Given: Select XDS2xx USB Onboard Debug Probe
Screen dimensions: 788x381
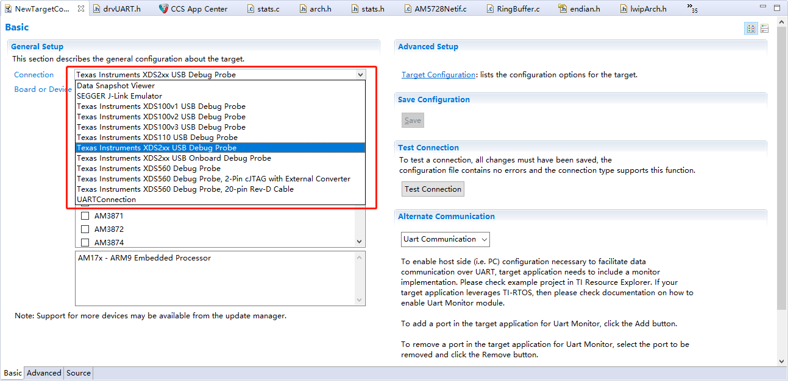Looking at the screenshot, I should (x=220, y=158).
